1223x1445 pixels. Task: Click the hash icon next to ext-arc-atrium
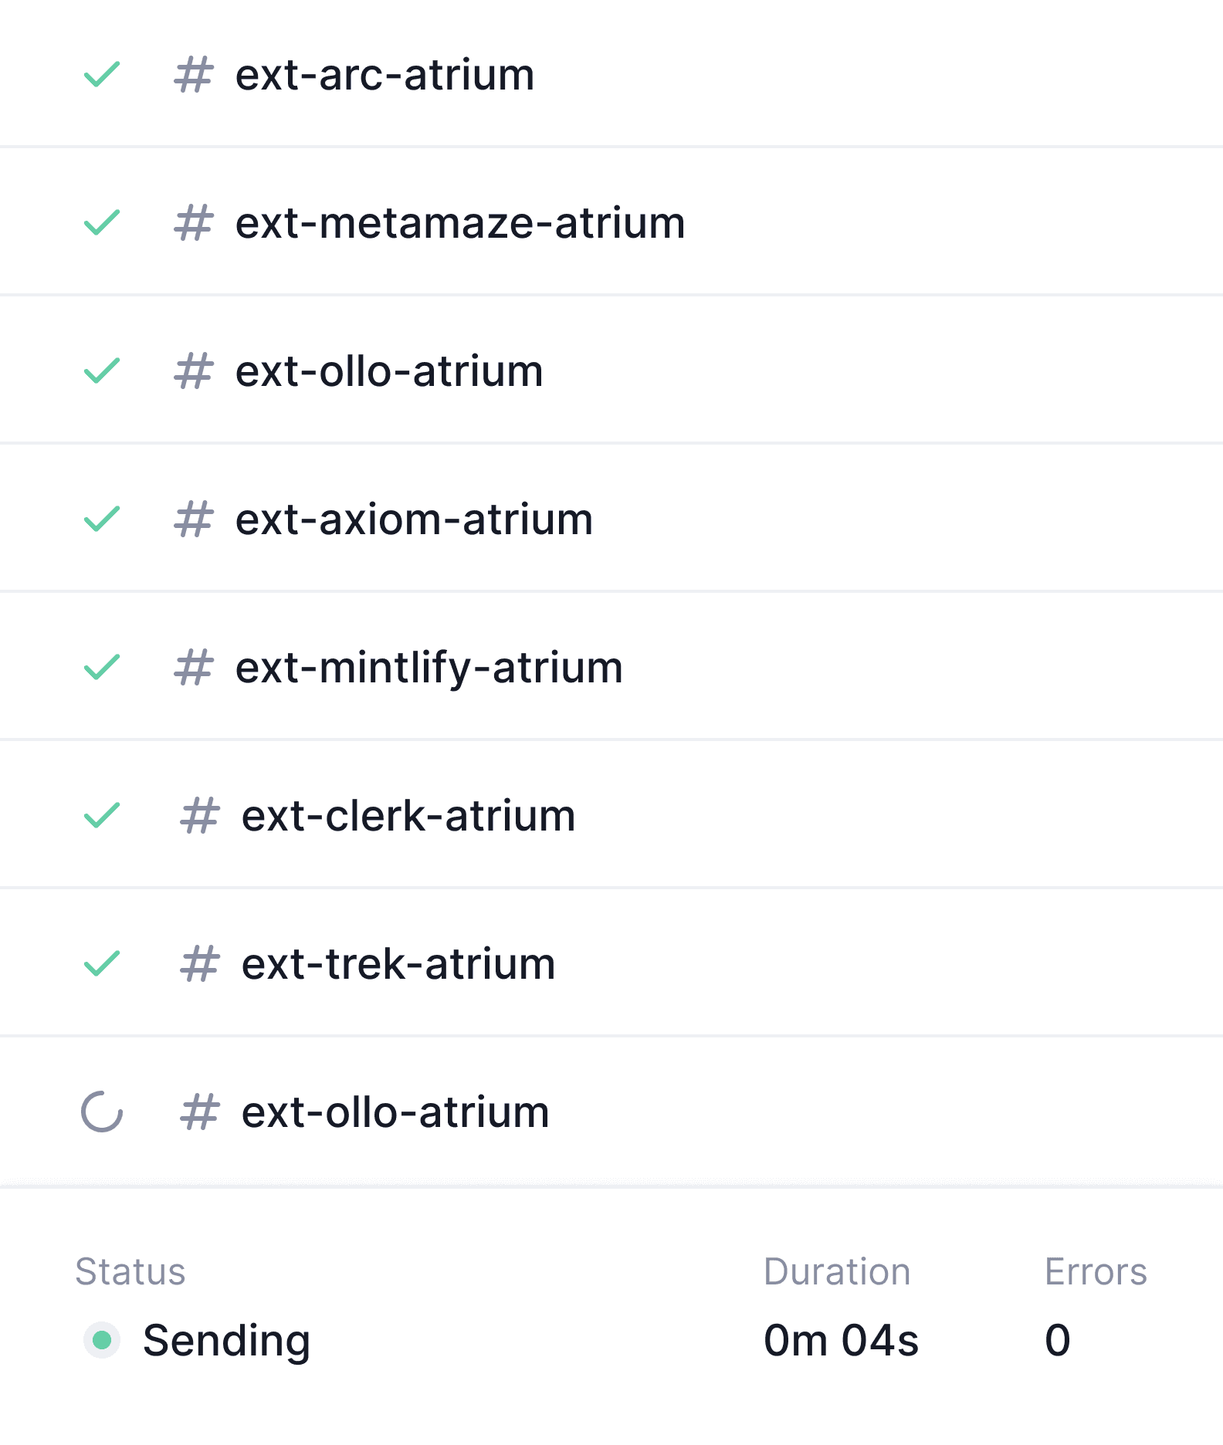click(193, 75)
